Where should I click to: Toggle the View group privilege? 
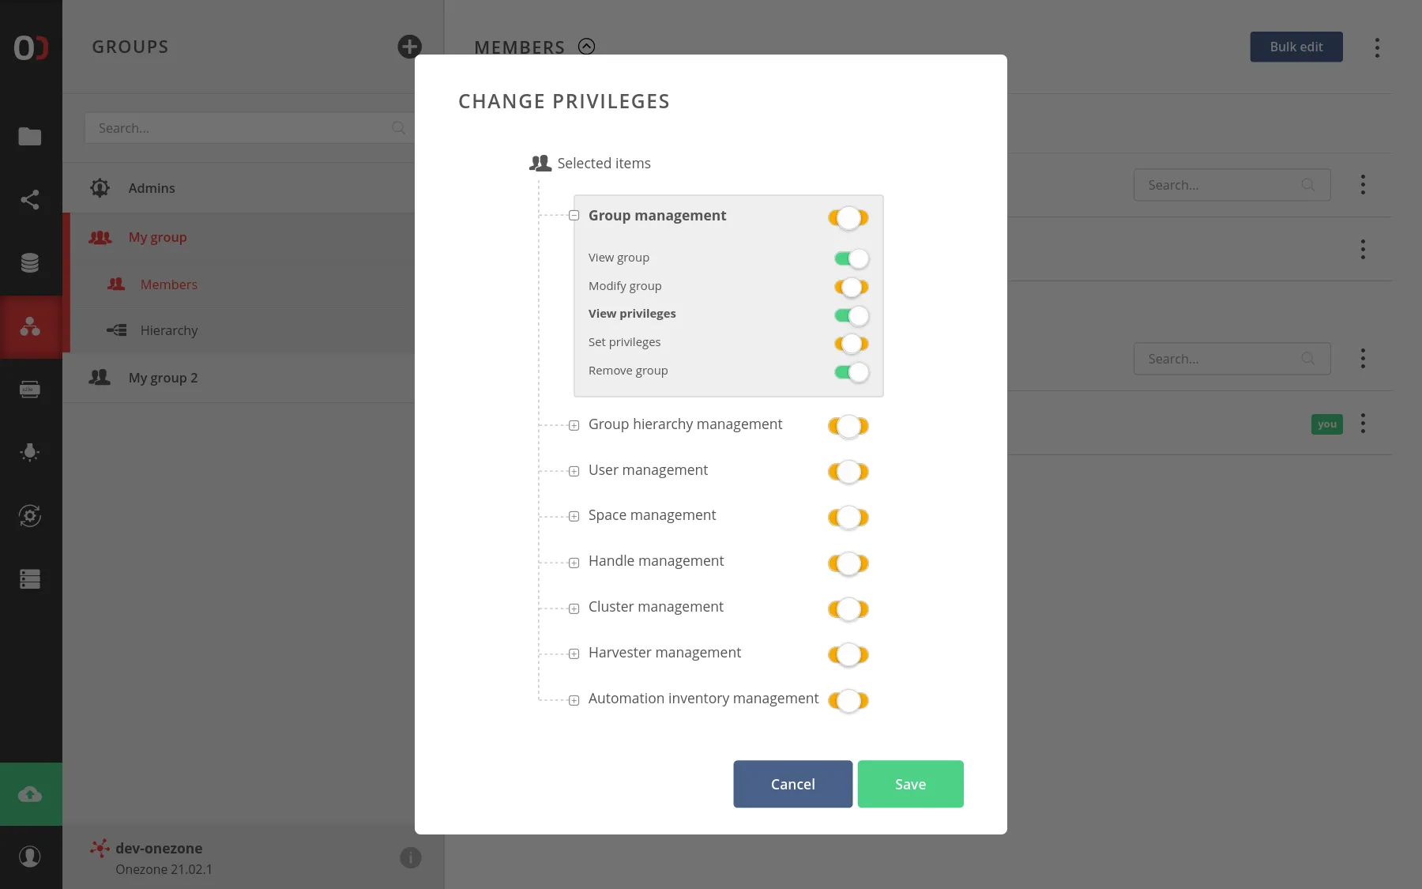[851, 258]
